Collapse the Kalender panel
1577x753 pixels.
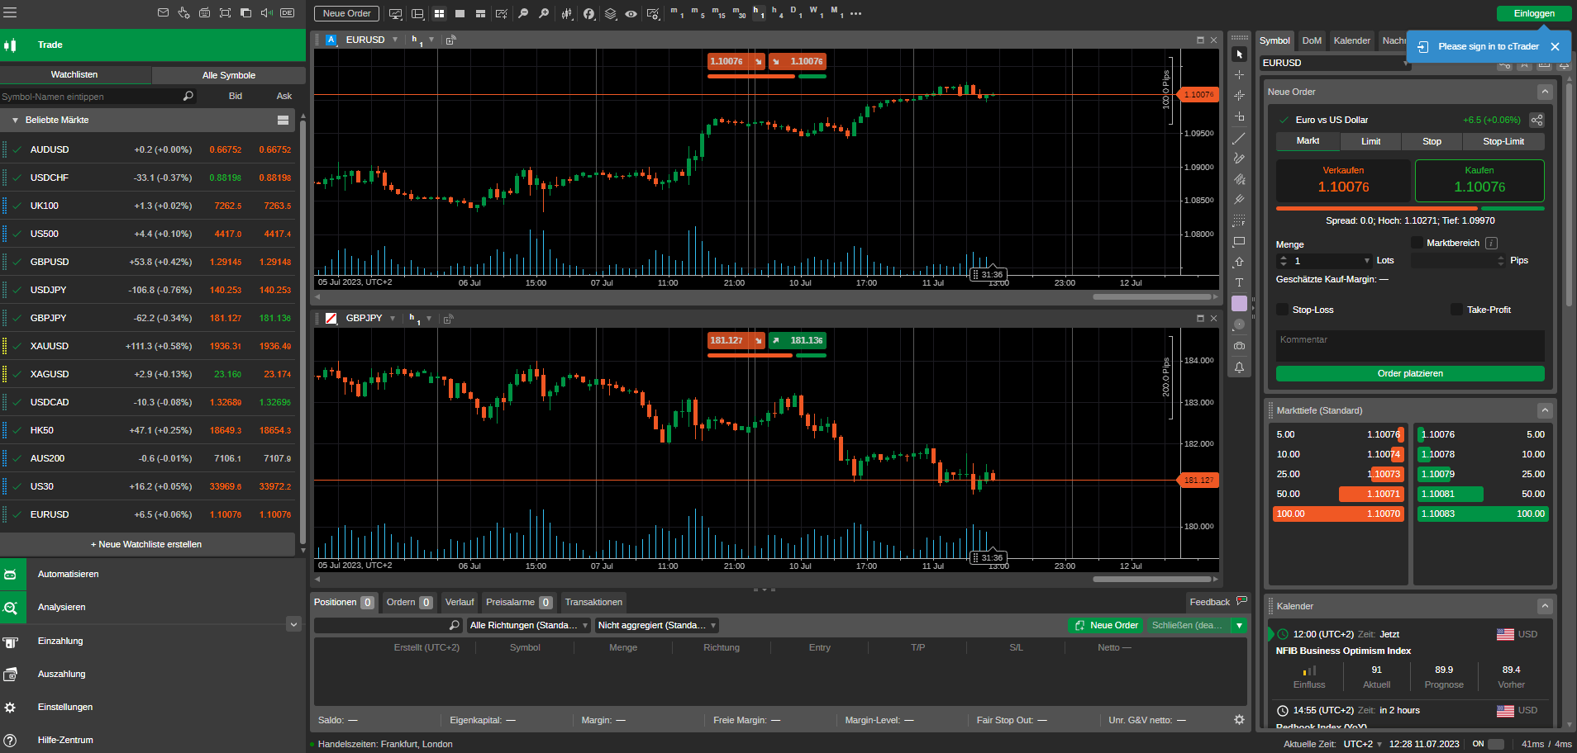(x=1544, y=606)
